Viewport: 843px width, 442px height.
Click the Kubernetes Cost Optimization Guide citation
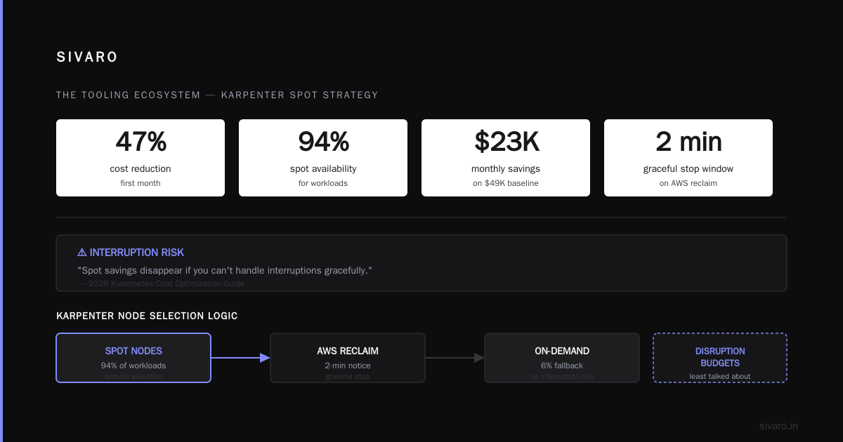click(161, 283)
